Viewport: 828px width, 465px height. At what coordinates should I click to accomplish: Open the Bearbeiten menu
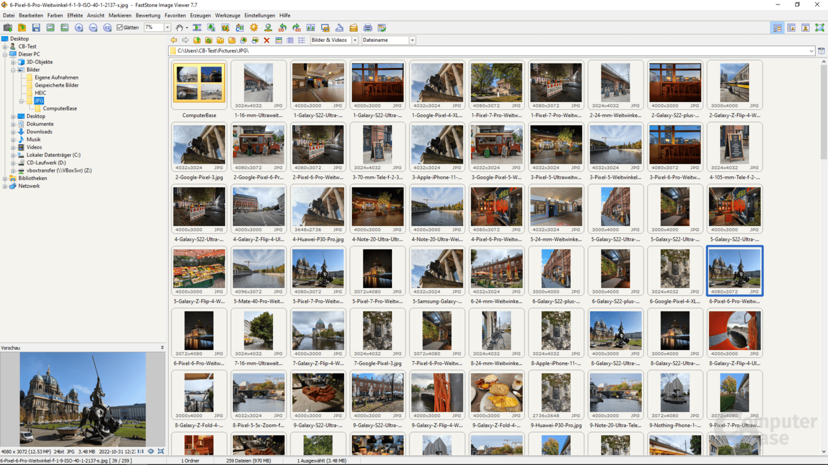(x=31, y=15)
